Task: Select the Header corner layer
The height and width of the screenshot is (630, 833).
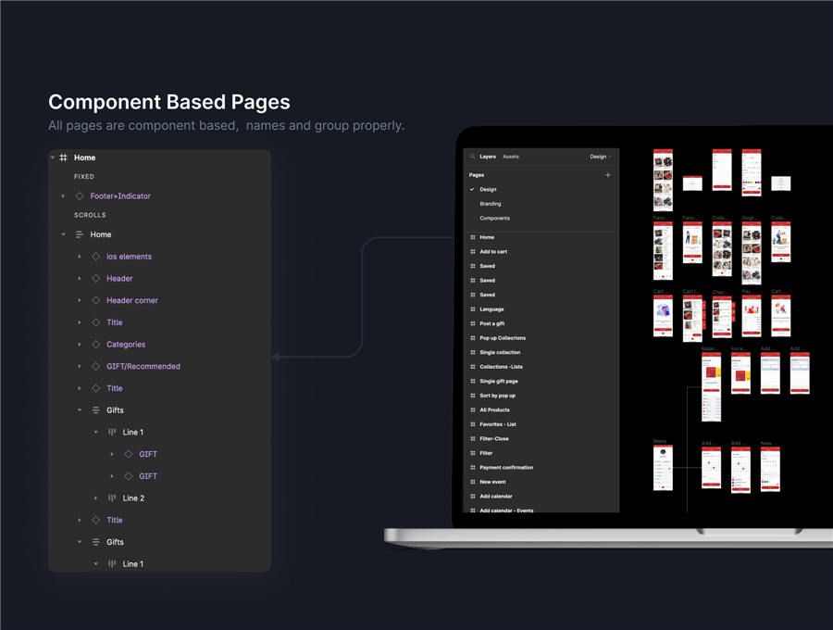Action: (x=132, y=300)
